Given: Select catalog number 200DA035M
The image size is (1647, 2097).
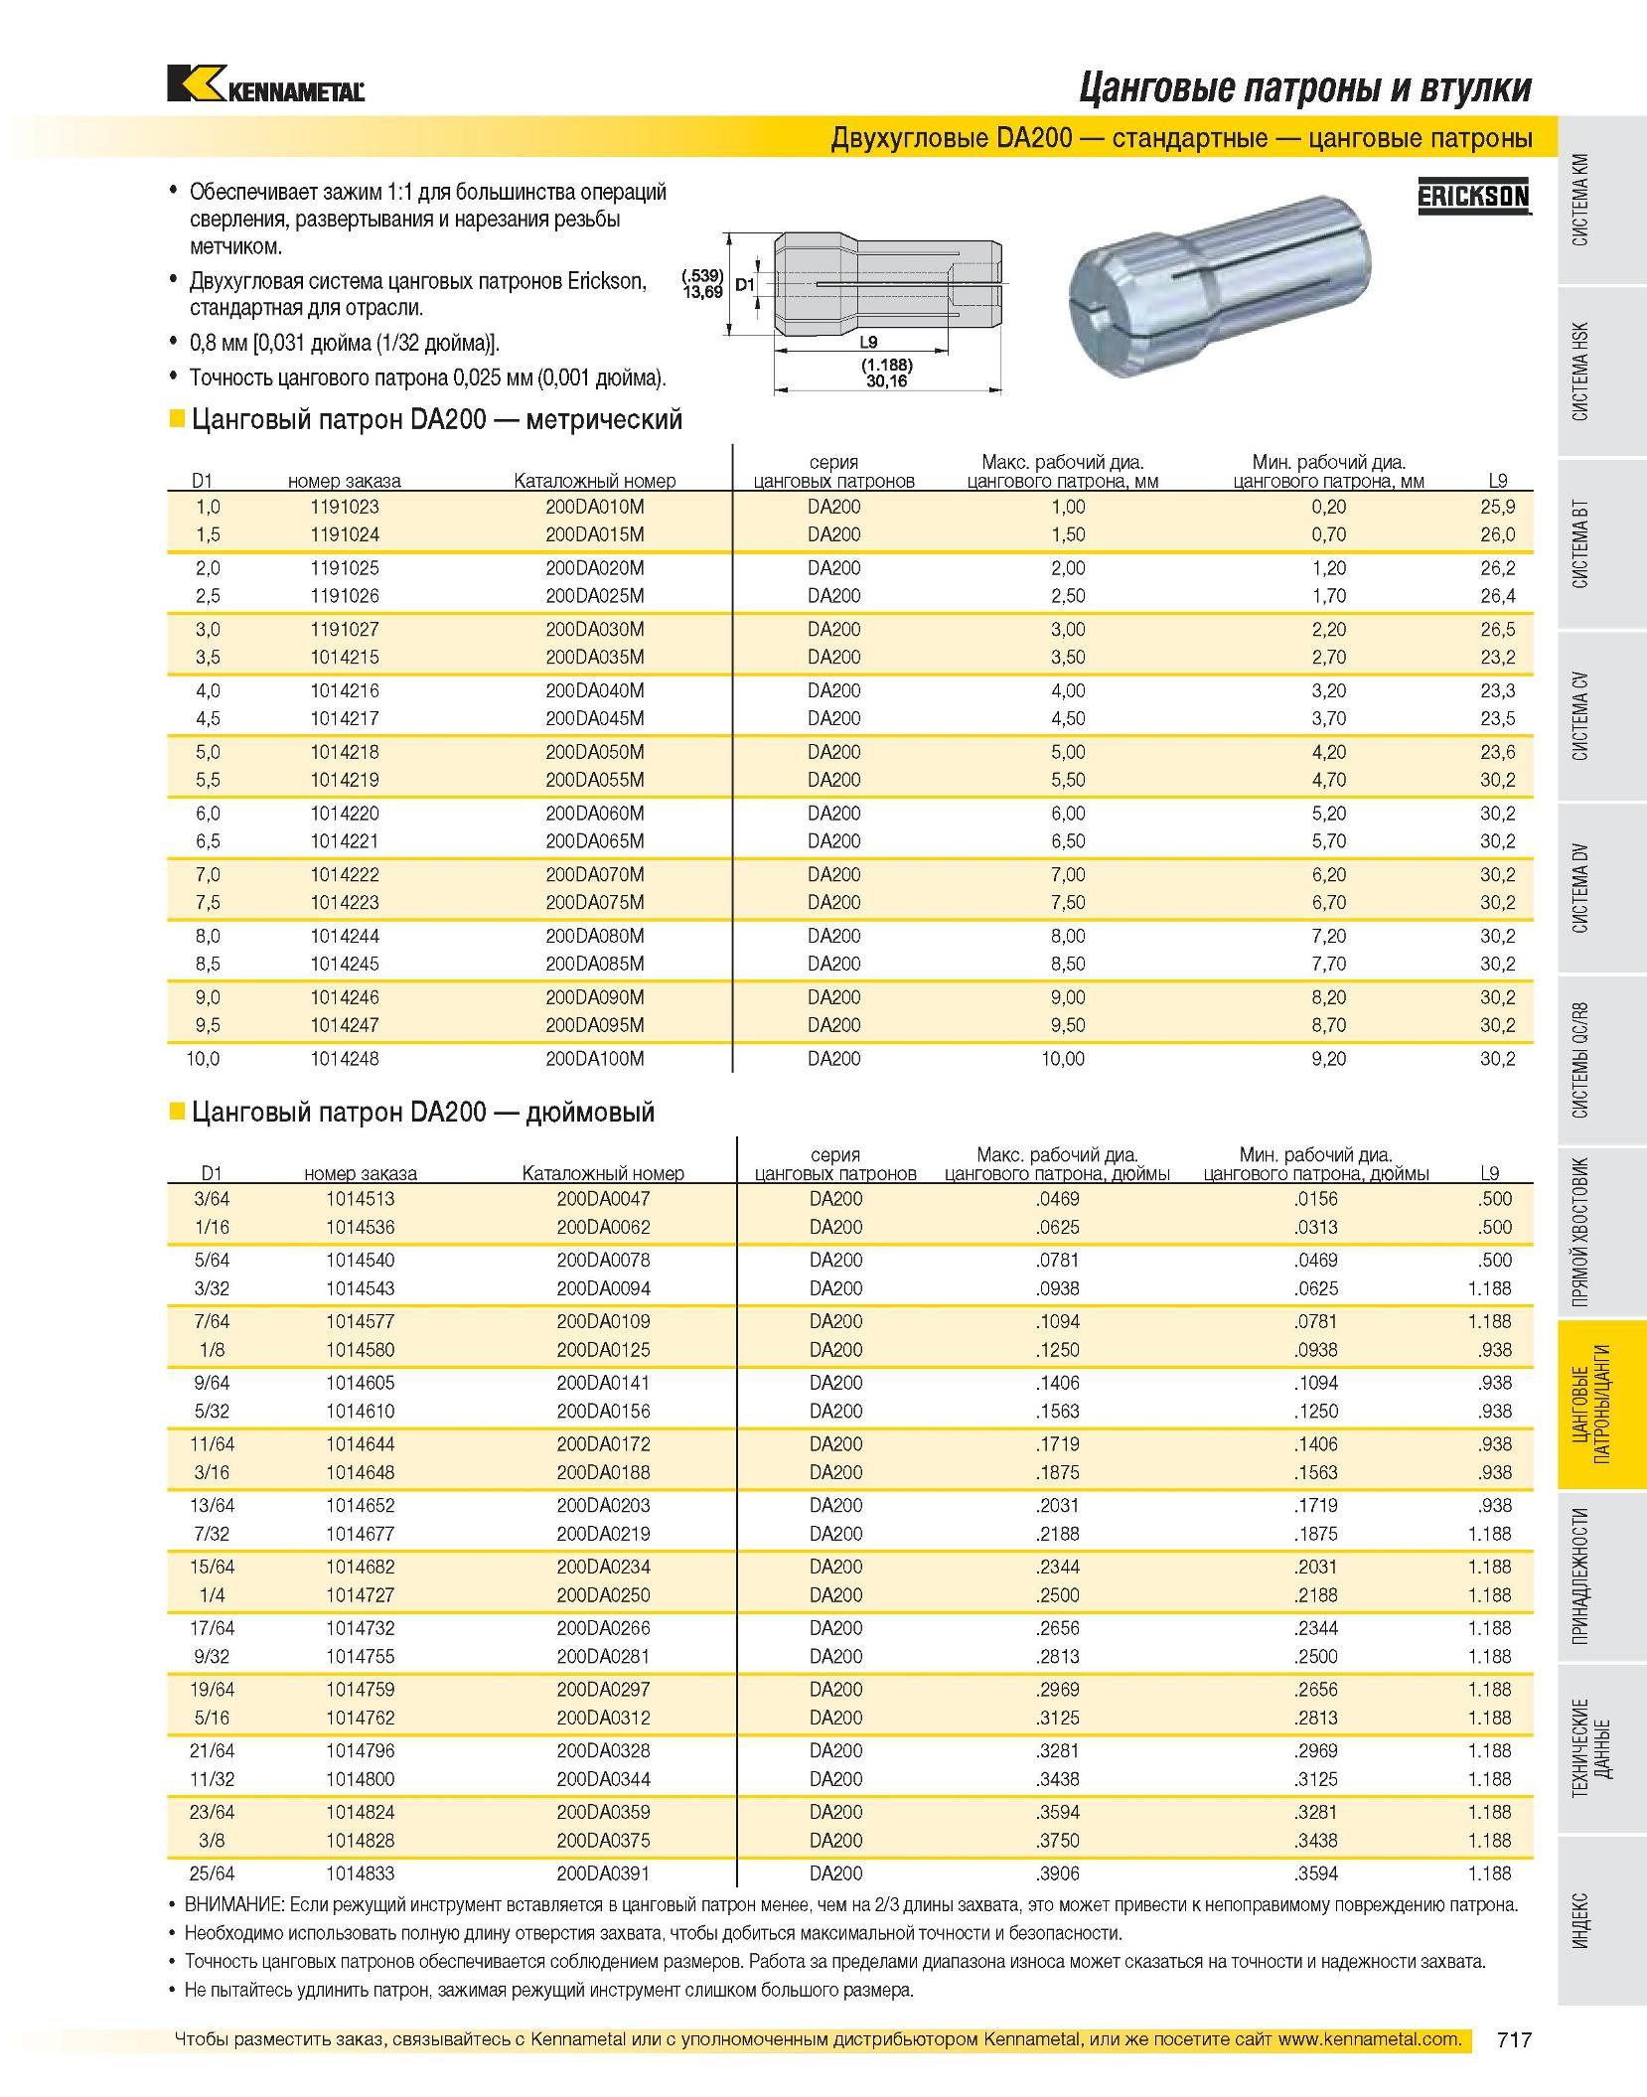Looking at the screenshot, I should coord(594,657).
